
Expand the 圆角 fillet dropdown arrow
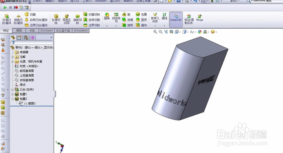[107, 26]
